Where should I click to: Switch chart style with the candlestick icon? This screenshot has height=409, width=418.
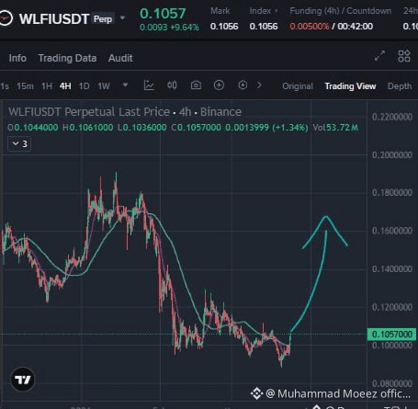coord(172,85)
